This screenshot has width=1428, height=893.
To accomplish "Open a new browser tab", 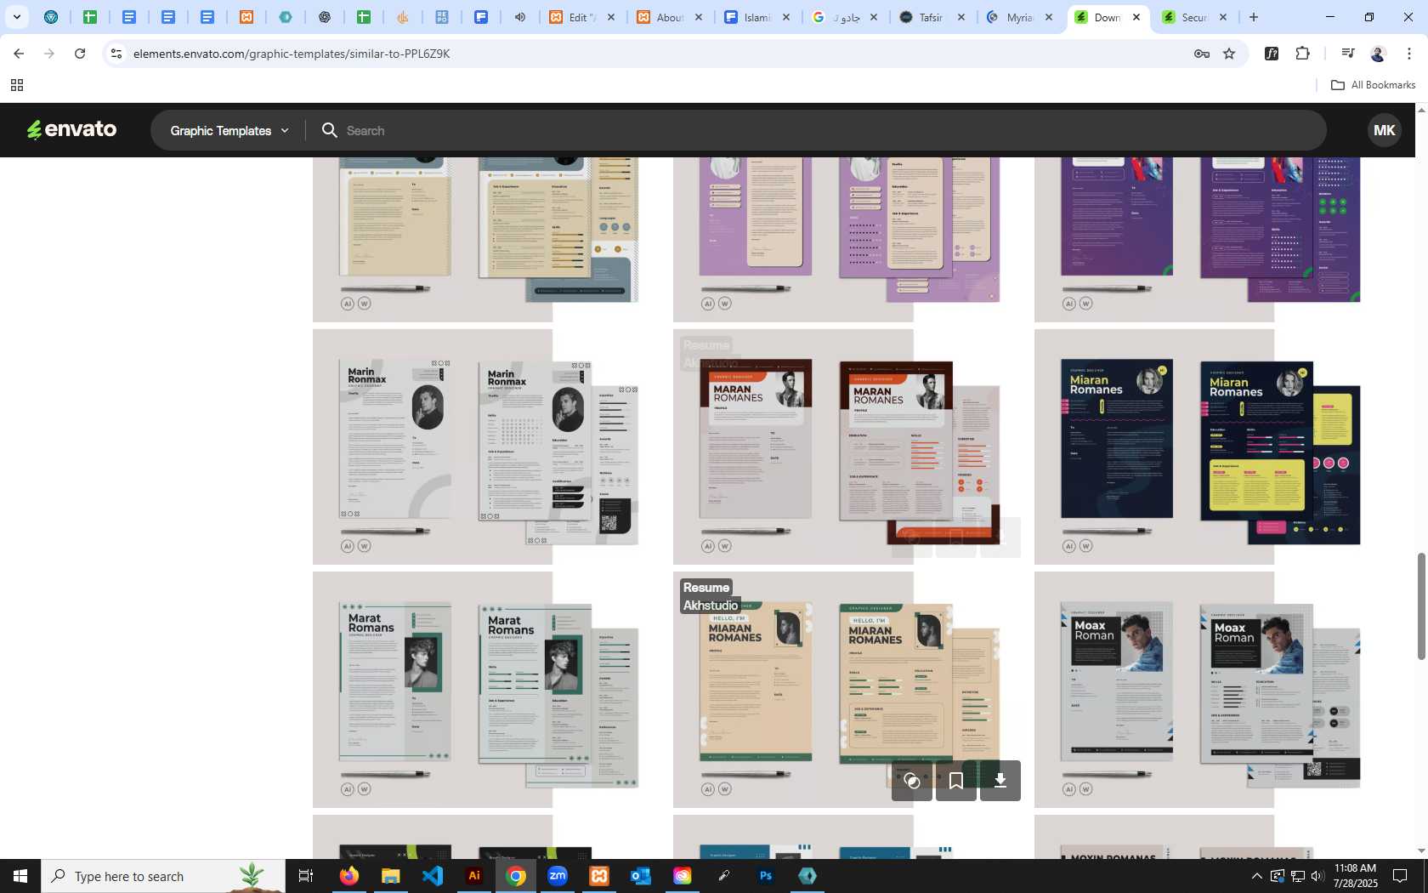I will (1253, 17).
